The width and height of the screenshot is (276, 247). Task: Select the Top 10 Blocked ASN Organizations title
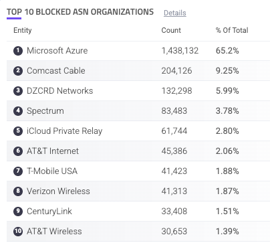click(80, 12)
